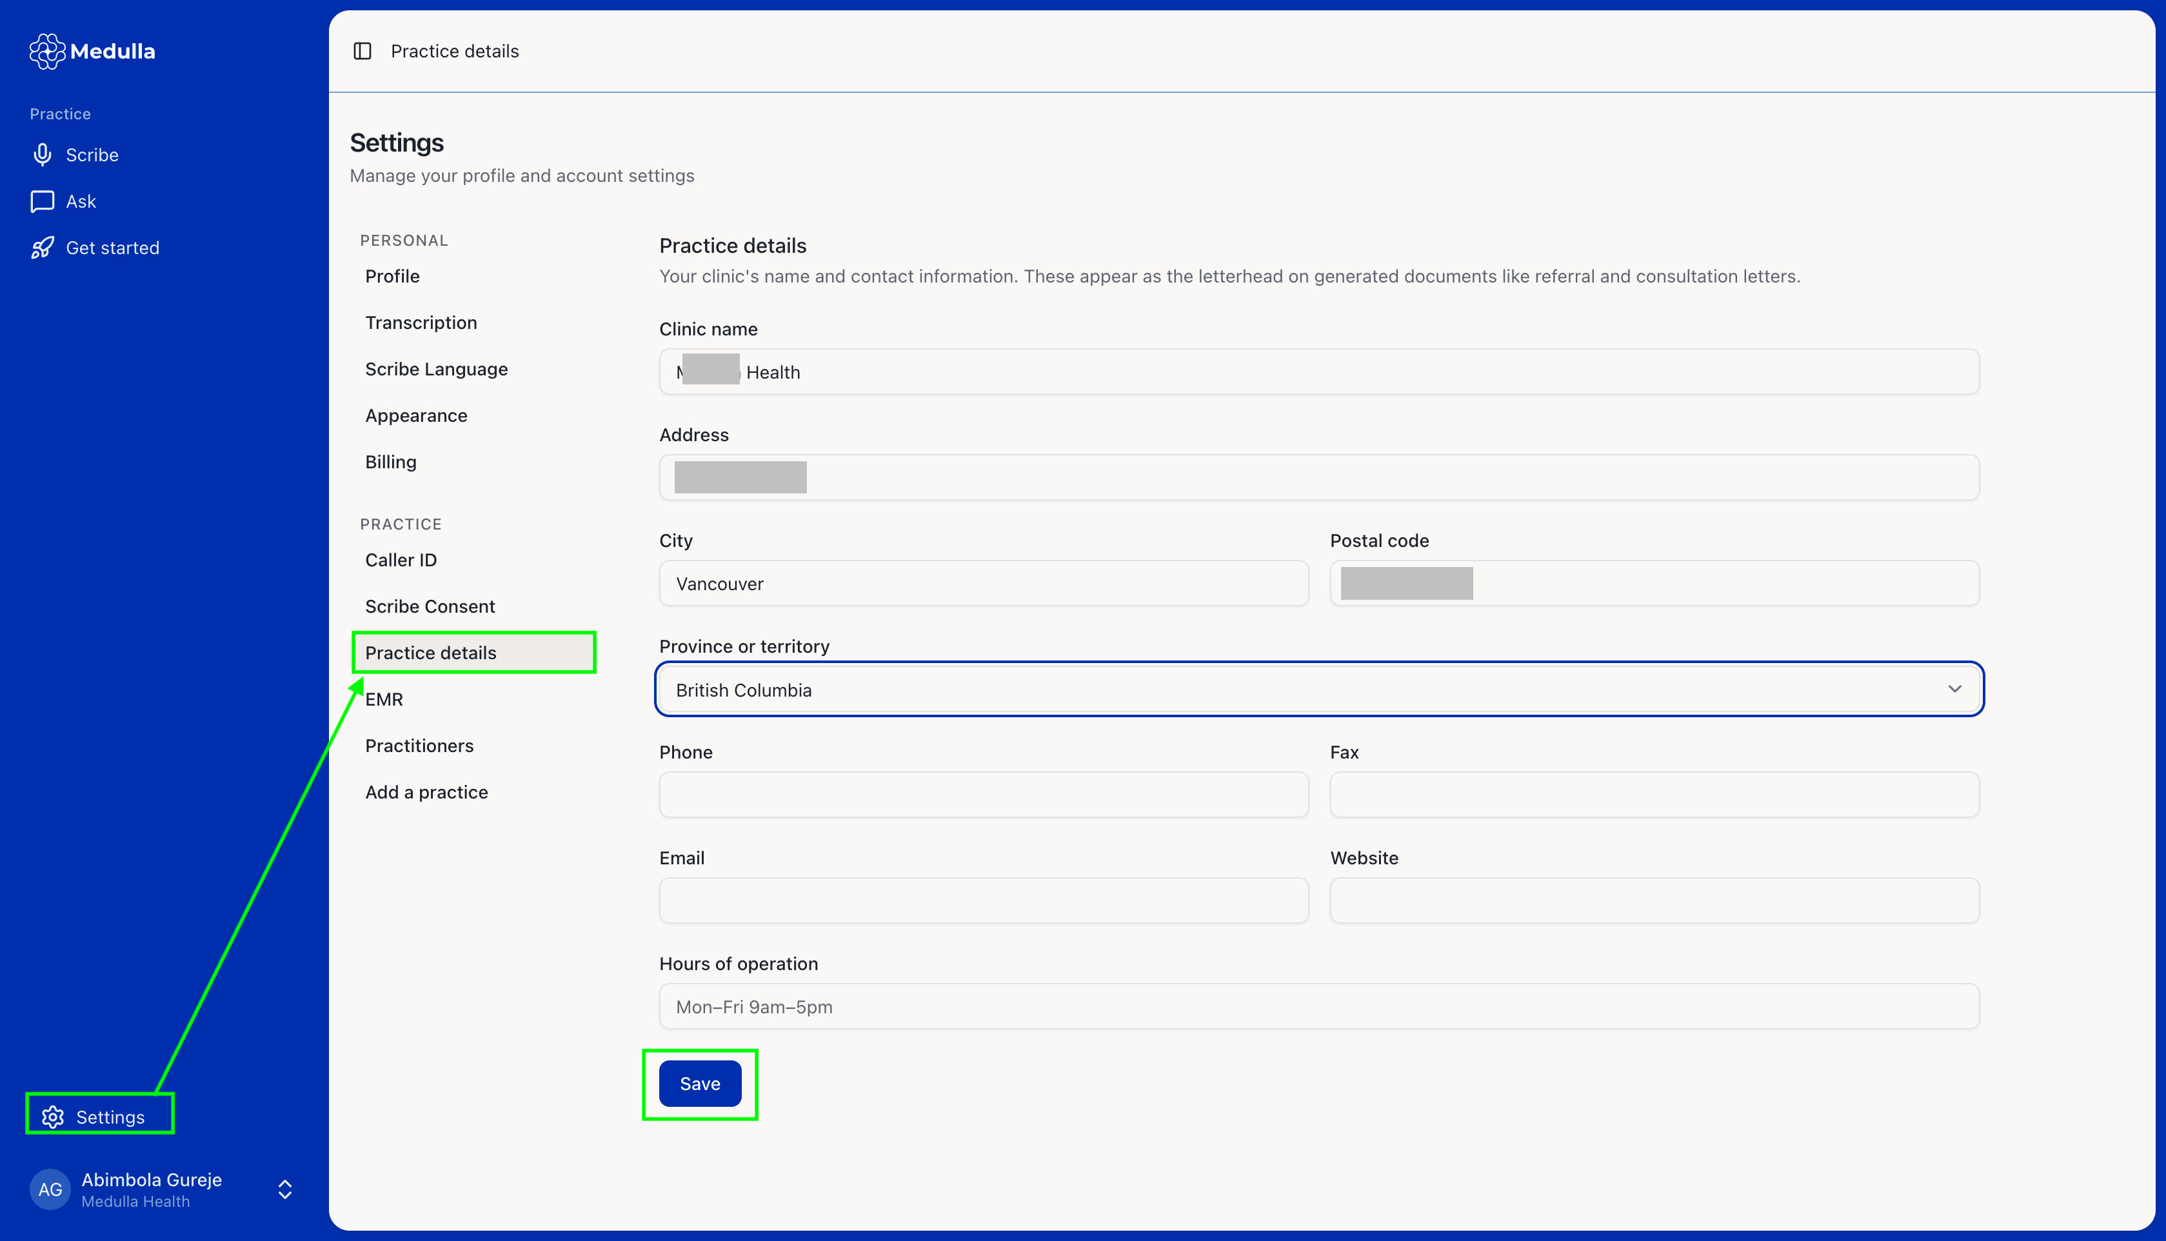
Task: Click the British Columbia dropdown chevron
Action: click(x=1954, y=689)
